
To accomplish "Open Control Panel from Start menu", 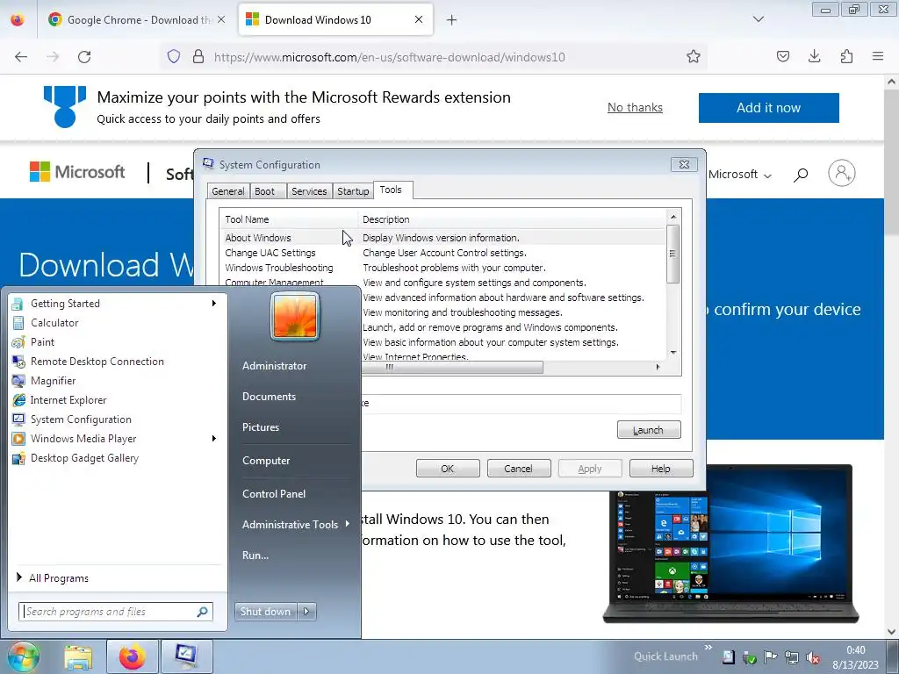I will [x=274, y=494].
